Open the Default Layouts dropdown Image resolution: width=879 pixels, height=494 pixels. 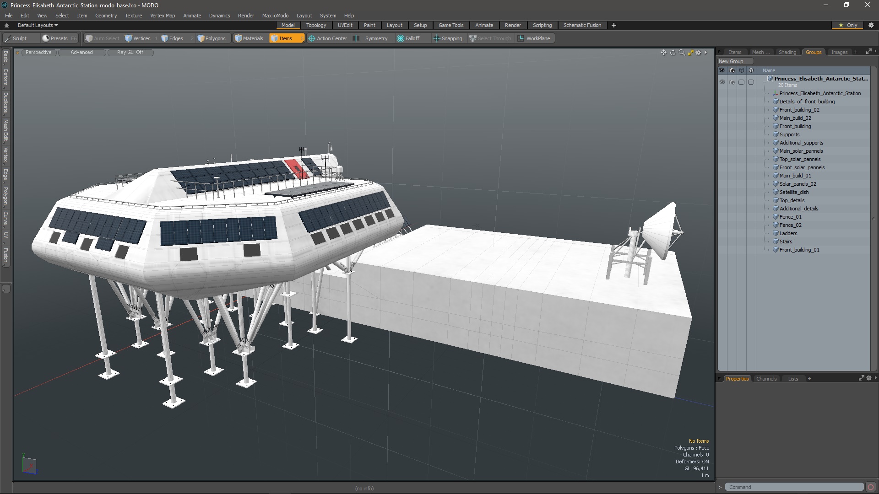pos(38,25)
